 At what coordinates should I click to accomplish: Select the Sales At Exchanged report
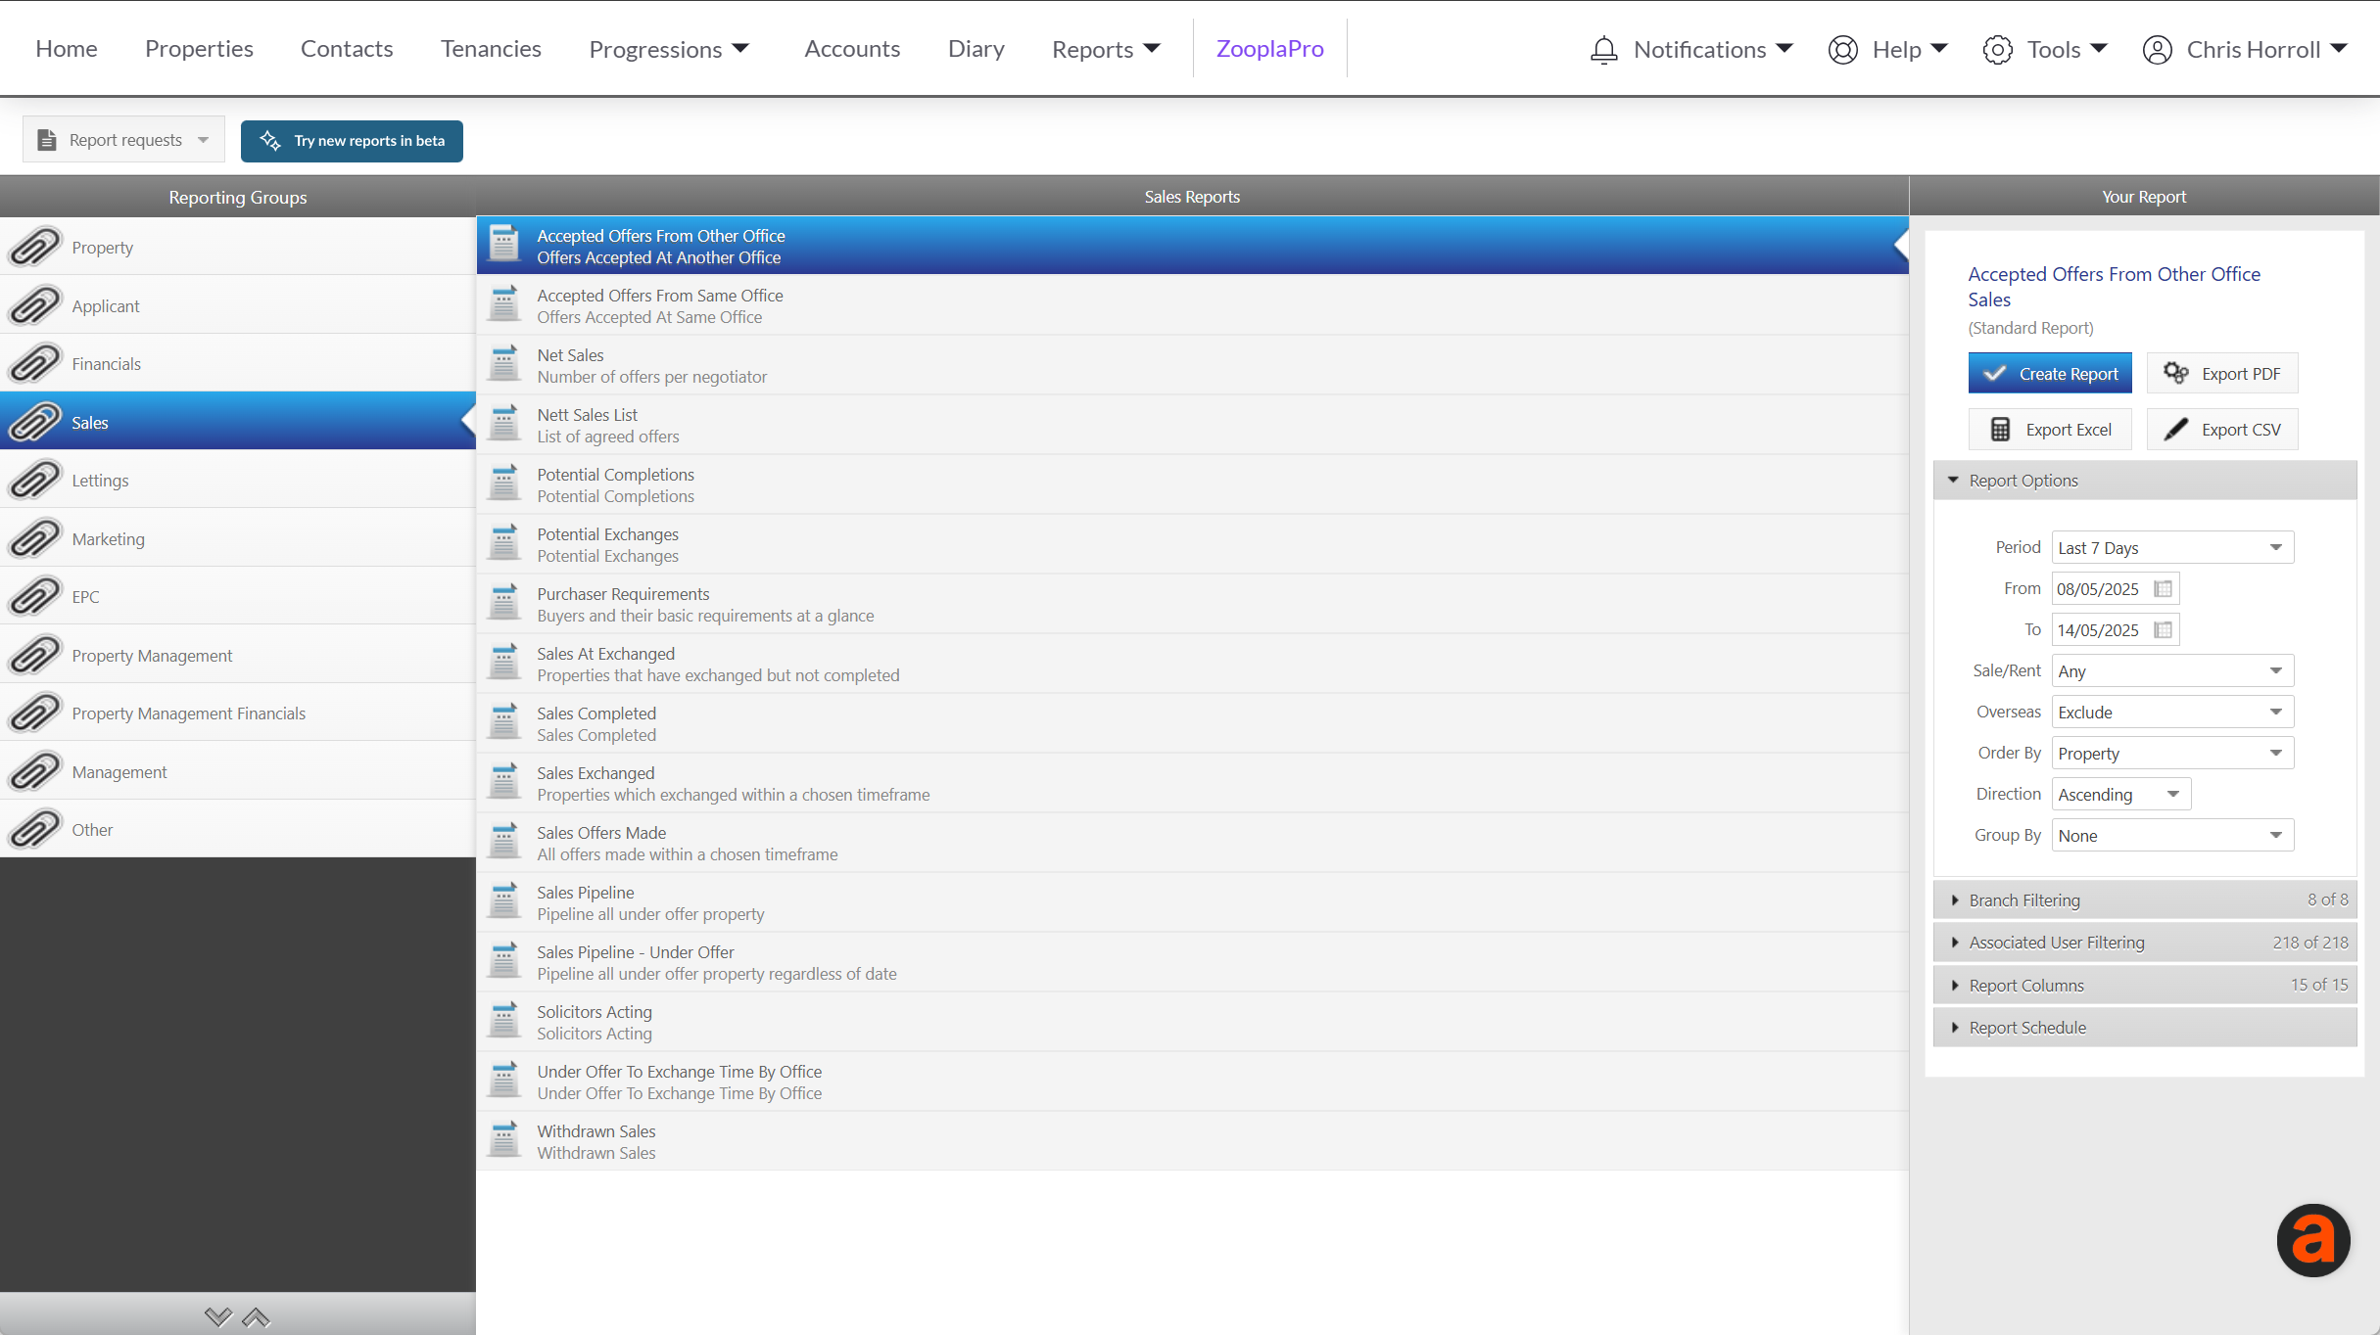pos(1192,664)
